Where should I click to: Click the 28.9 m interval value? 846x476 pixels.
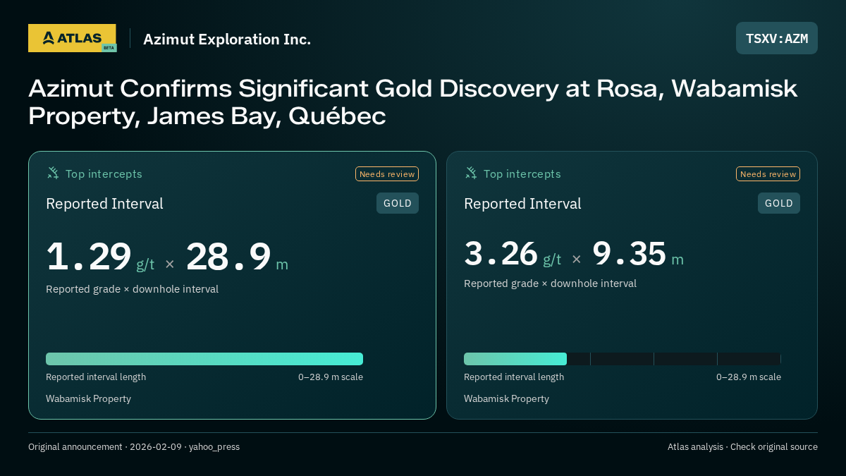tap(237, 257)
